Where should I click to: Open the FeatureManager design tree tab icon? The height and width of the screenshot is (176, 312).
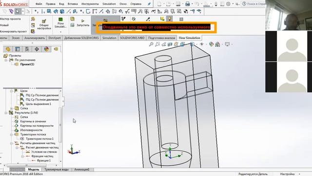[x=8, y=49]
